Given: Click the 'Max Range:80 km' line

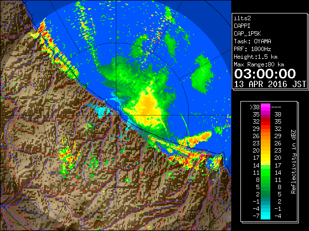Looking at the screenshot, I should [259, 64].
